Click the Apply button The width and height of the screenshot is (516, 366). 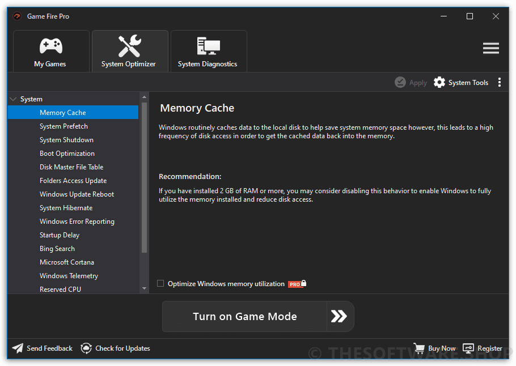pos(411,82)
